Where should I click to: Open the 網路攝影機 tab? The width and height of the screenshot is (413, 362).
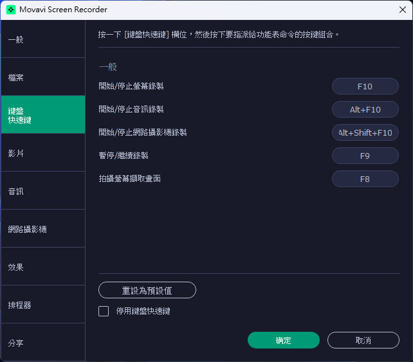click(x=43, y=228)
